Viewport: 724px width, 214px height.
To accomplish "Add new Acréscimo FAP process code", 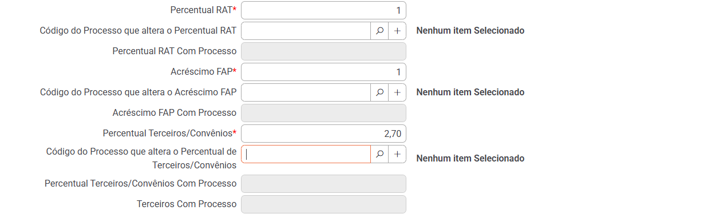I will coord(397,92).
